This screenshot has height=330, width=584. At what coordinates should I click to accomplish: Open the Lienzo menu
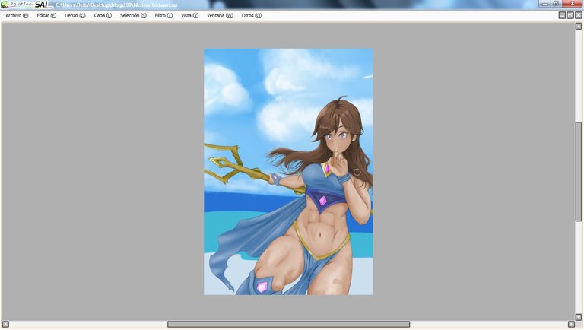click(75, 16)
